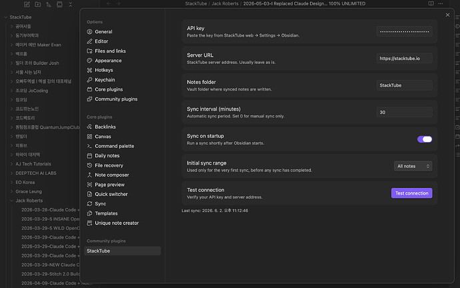Click the forward navigation arrow
460x288 pixels.
[118, 3]
